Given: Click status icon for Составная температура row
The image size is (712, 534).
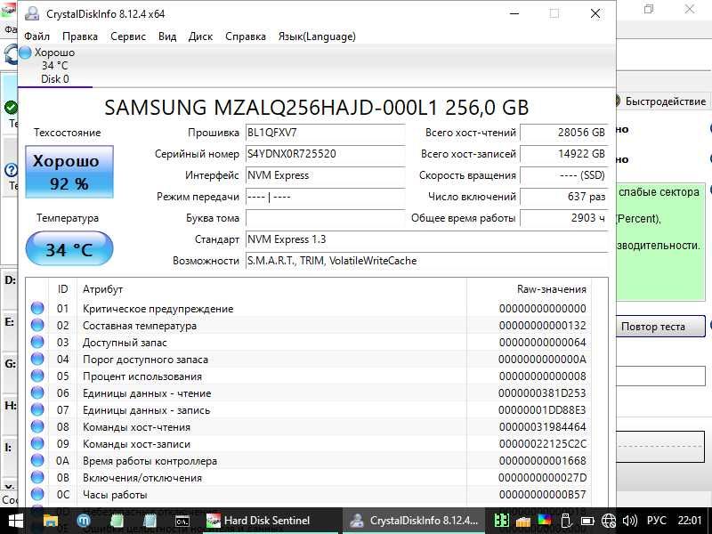Looking at the screenshot, I should click(x=37, y=325).
